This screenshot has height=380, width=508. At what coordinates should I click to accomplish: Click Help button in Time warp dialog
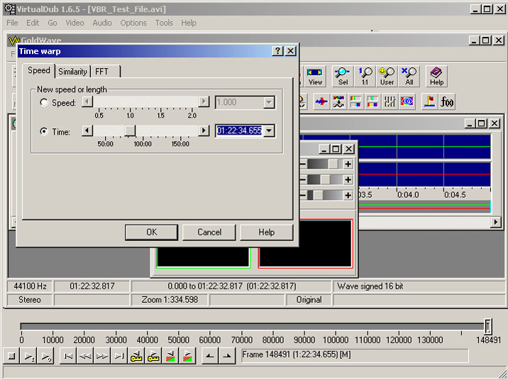pyautogui.click(x=266, y=233)
